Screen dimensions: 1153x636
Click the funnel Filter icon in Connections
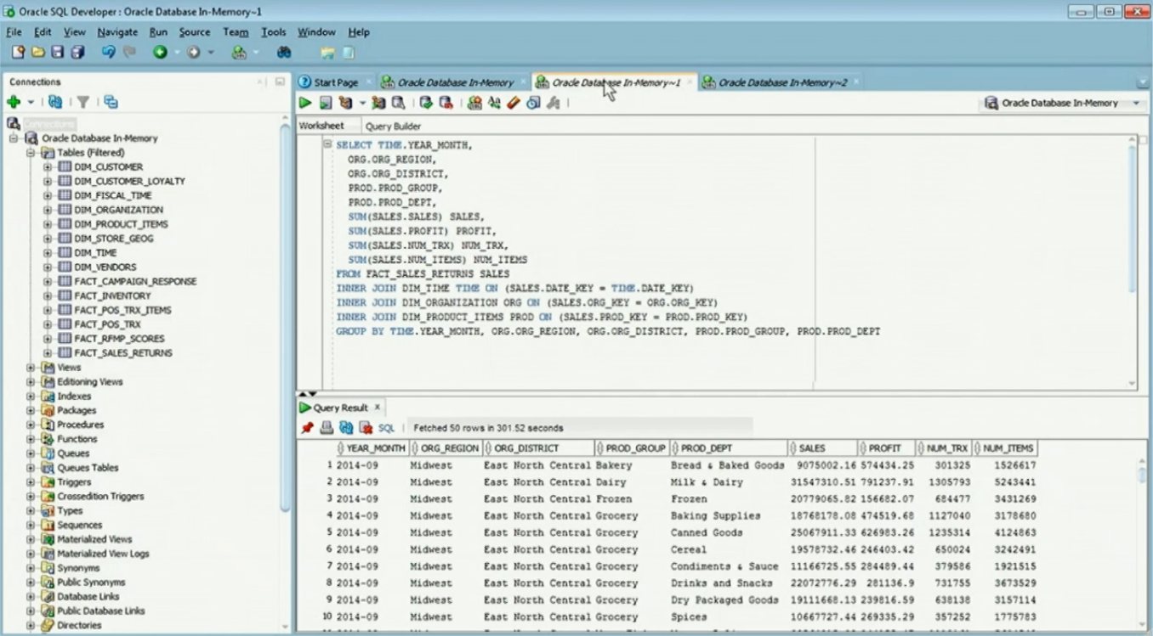[x=83, y=102]
